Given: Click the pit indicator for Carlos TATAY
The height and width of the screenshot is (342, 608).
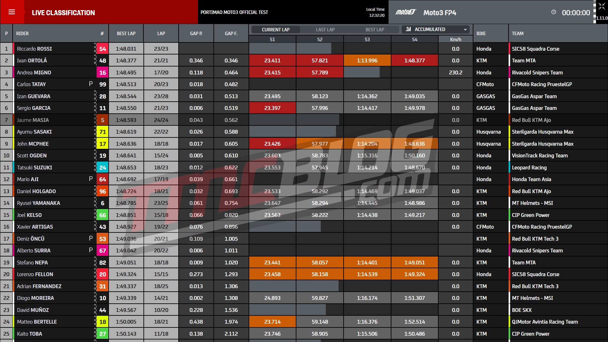Looking at the screenshot, I should [x=91, y=84].
